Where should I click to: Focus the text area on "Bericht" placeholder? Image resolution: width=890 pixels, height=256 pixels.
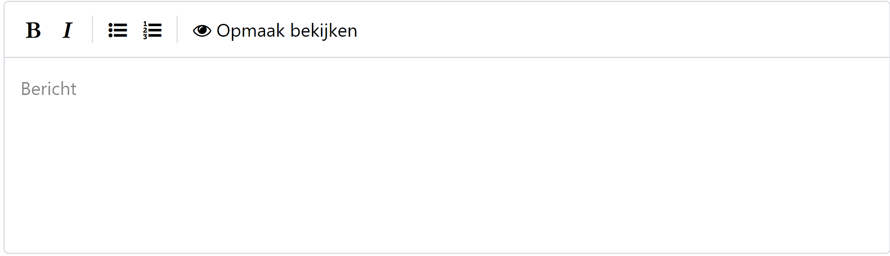49,89
